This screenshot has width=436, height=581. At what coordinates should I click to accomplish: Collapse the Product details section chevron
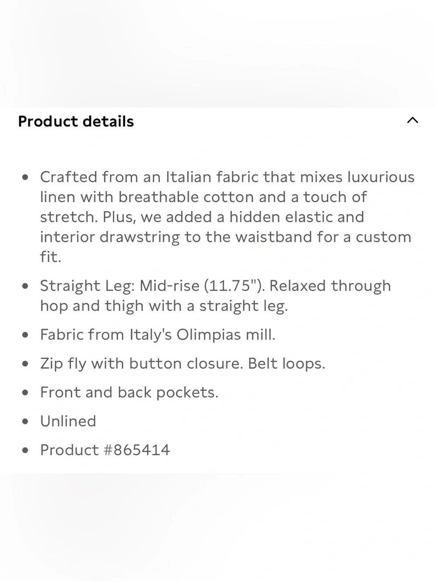(x=412, y=121)
